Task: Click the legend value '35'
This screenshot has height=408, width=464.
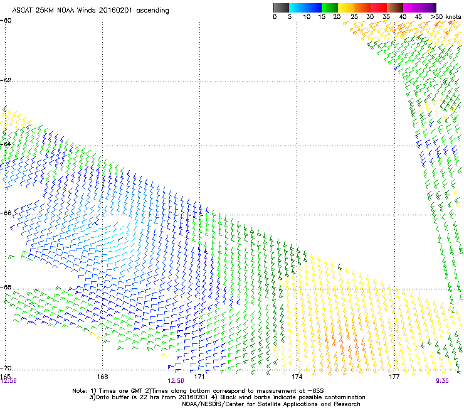Action: coord(386,17)
